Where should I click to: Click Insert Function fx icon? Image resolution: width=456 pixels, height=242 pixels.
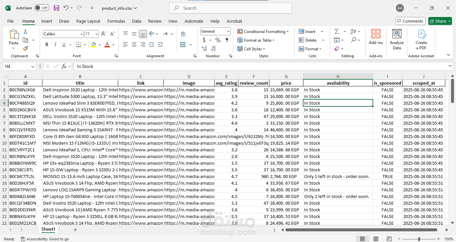click(64, 66)
